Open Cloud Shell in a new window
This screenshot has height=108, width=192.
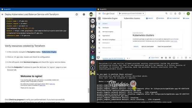(x=186, y=58)
